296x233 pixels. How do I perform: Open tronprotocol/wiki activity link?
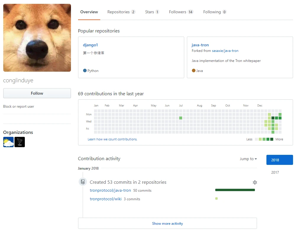(106, 199)
